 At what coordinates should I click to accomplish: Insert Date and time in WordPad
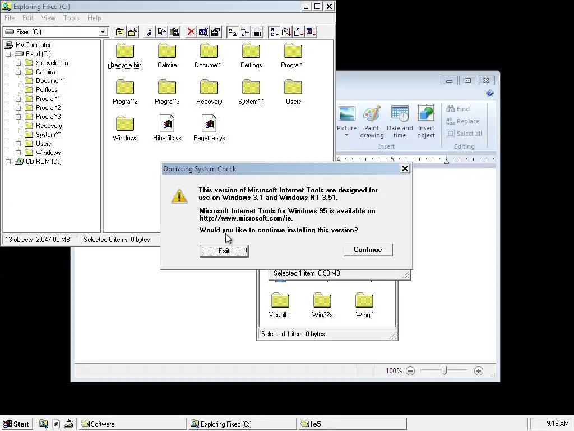[399, 122]
